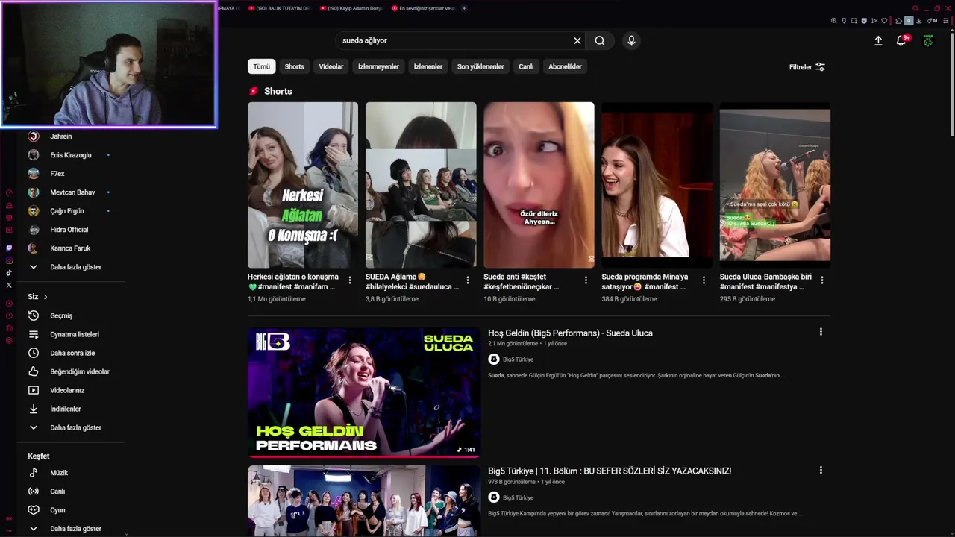955x537 pixels.
Task: Open X from the browser sidebar
Action: pos(9,285)
